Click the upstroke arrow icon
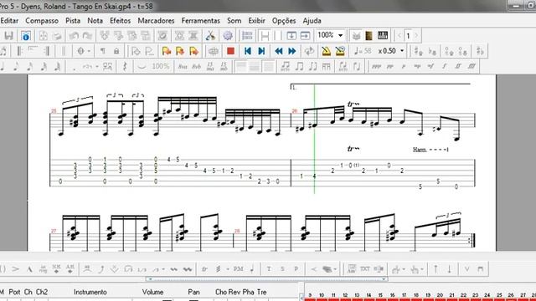Viewport: 536px width, 301px height. tap(435, 269)
